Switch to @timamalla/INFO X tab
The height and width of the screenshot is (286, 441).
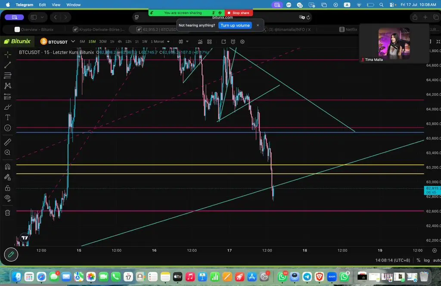(x=286, y=30)
